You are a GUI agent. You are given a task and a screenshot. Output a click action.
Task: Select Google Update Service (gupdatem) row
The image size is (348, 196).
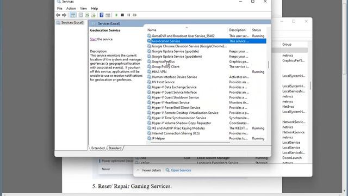[x=207, y=57]
